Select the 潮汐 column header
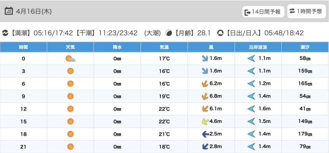 click(x=305, y=47)
